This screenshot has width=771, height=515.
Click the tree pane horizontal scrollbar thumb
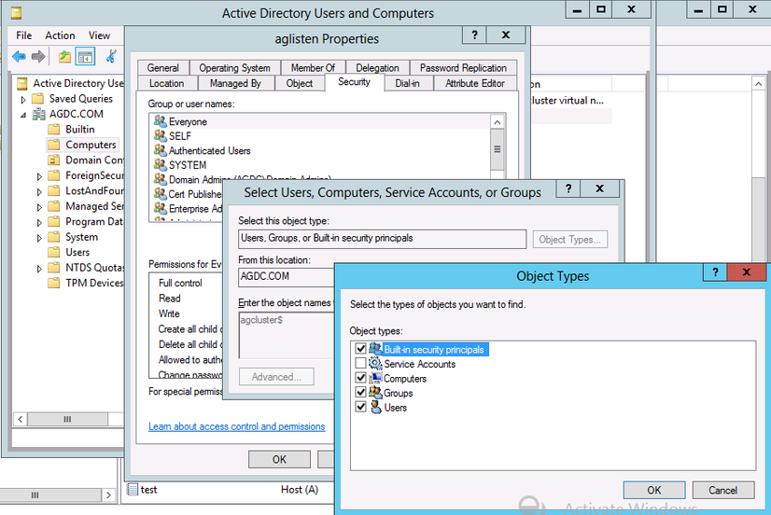coord(67,419)
